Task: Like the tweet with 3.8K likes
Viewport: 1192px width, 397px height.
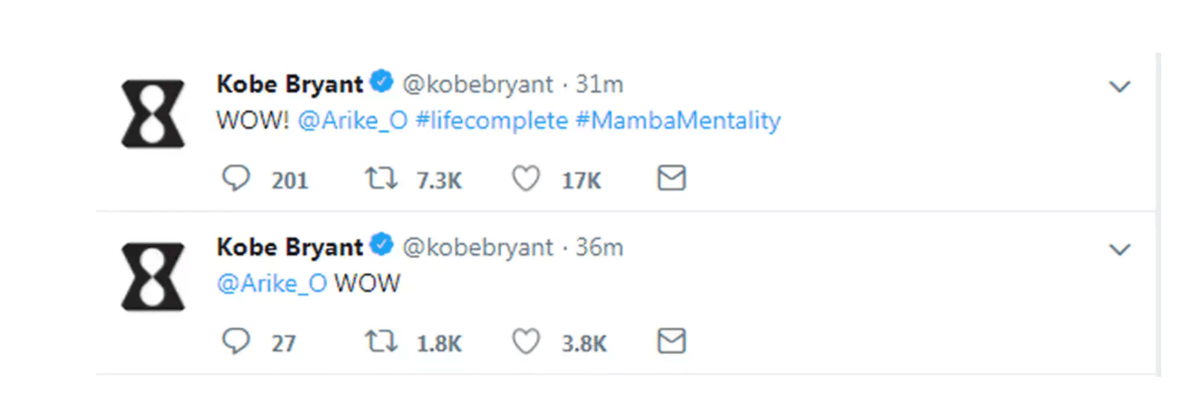Action: 526,342
